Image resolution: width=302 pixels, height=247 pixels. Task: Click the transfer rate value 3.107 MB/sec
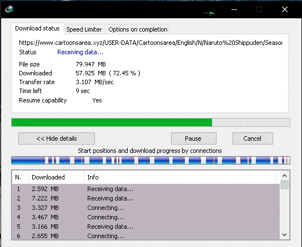94,82
